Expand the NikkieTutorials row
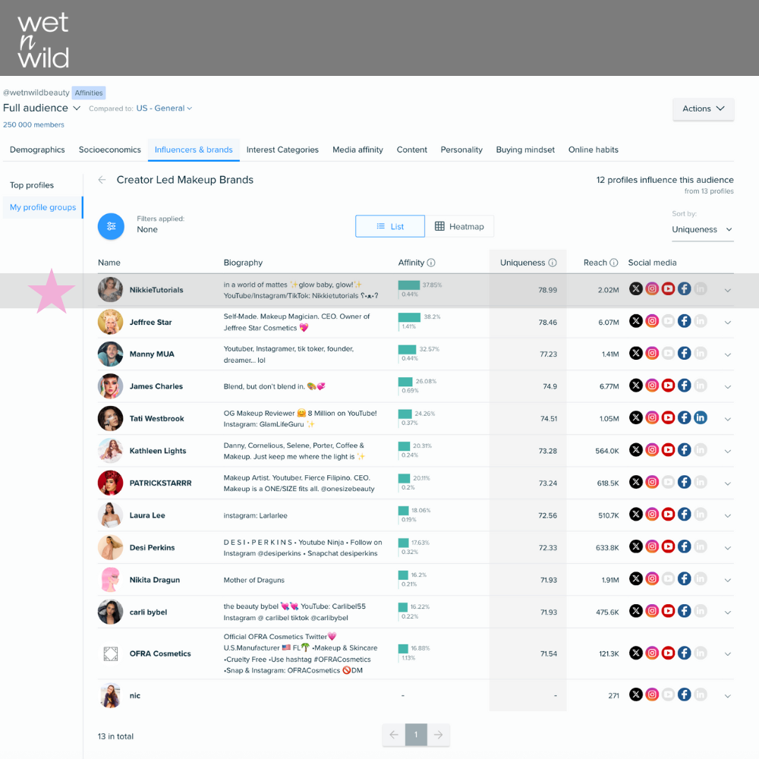This screenshot has height=759, width=759. tap(728, 291)
